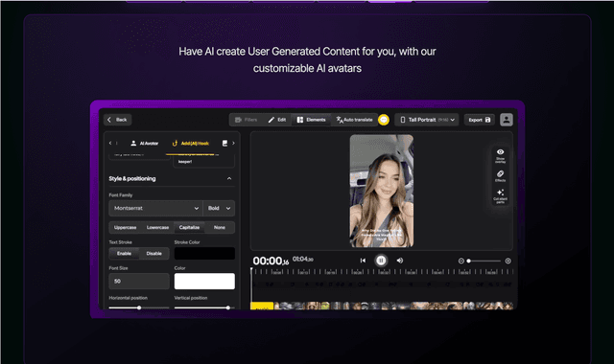Choose the Lowercase text case option

(157, 227)
